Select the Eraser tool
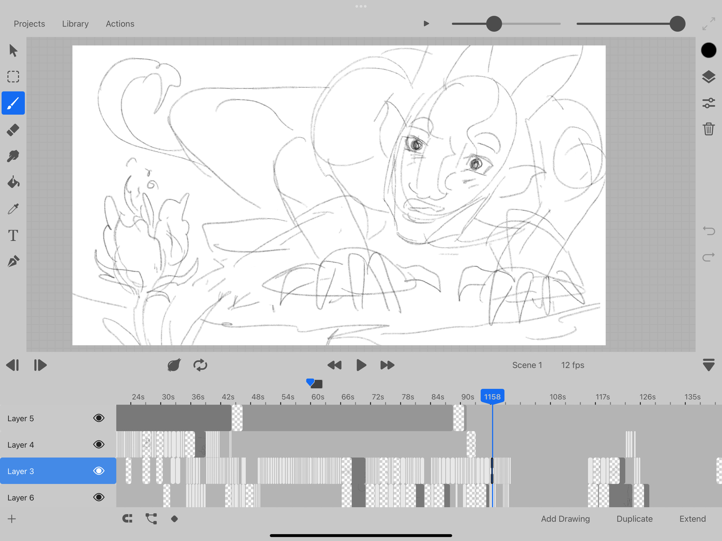Image resolution: width=722 pixels, height=541 pixels. pyautogui.click(x=13, y=130)
